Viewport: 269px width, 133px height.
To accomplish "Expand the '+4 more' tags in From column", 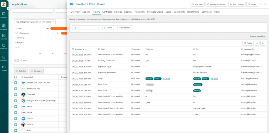I will point(166,79).
